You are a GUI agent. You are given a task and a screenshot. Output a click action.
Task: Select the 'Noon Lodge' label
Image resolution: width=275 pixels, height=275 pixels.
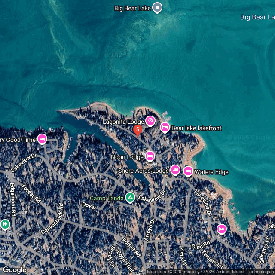127,157
